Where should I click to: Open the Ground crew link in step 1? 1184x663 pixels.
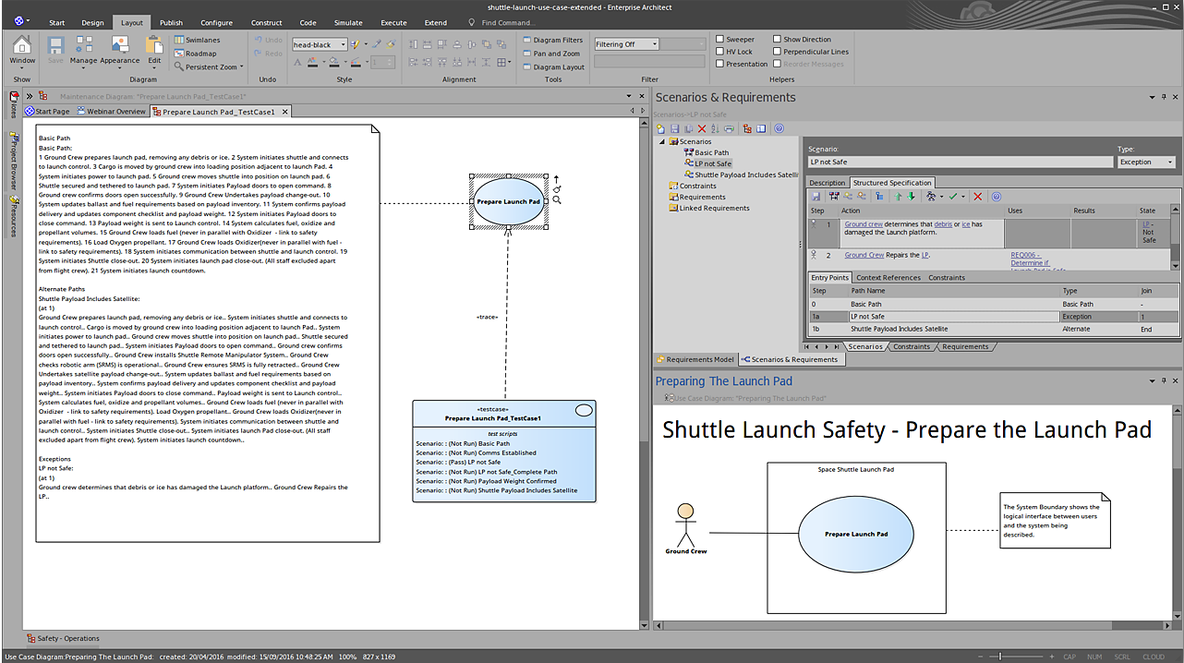[864, 224]
